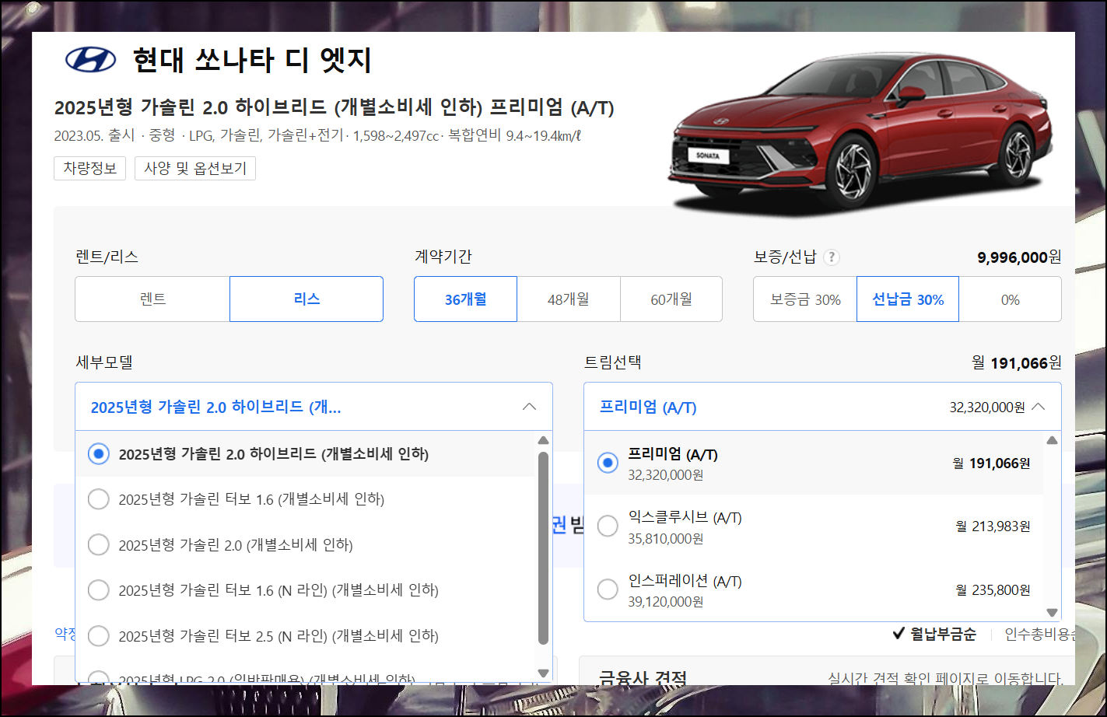The width and height of the screenshot is (1107, 717).
Task: Click the model list scroll-up arrow
Action: (543, 440)
